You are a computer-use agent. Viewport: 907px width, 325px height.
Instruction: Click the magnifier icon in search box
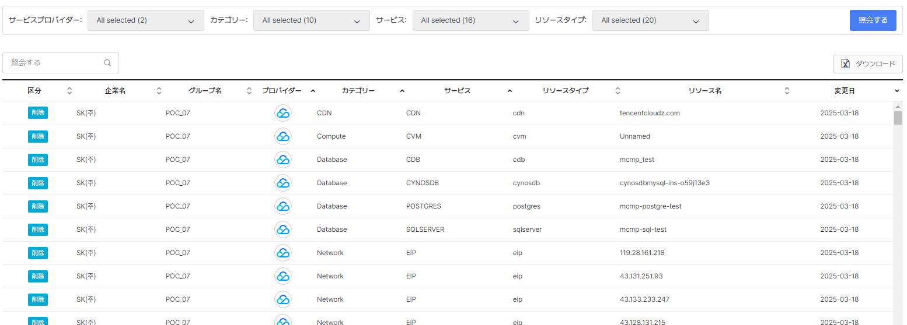click(x=107, y=63)
